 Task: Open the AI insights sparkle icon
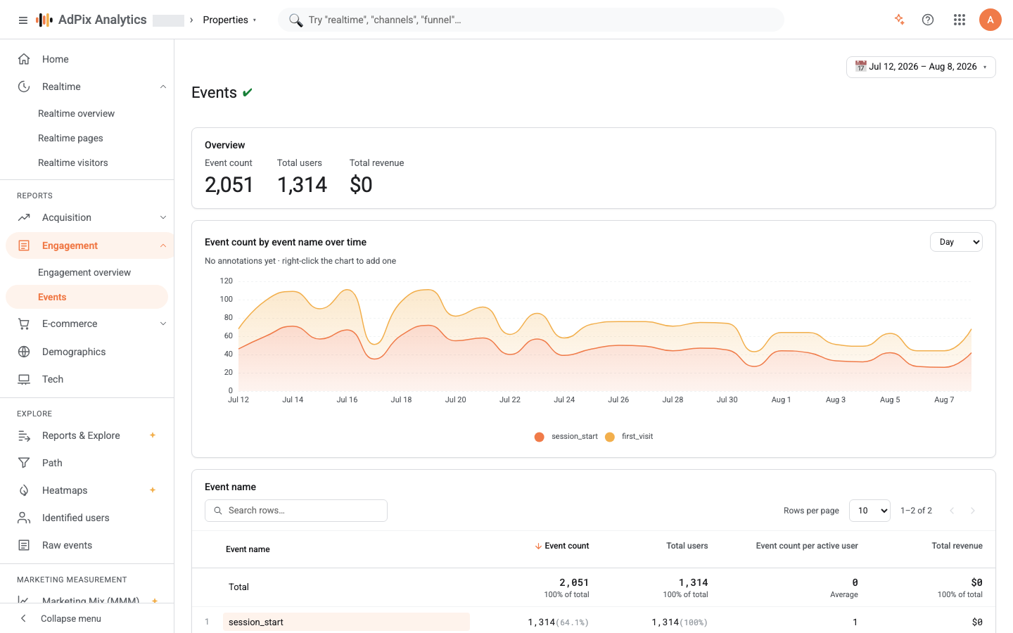[x=899, y=20]
